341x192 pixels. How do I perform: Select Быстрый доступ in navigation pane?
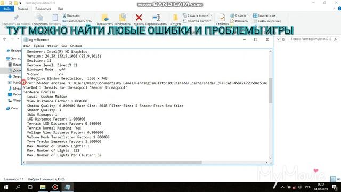pyautogui.click(x=14, y=51)
